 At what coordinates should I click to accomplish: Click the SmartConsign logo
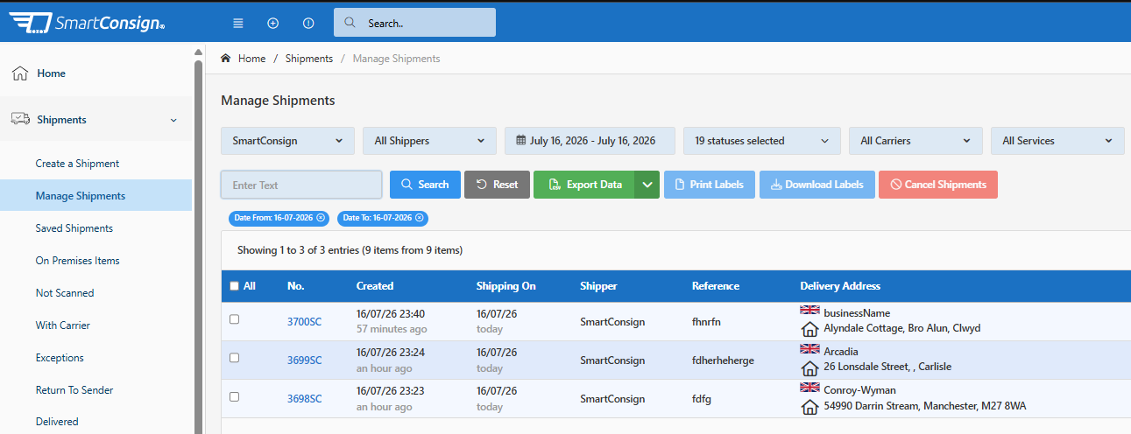pos(87,23)
